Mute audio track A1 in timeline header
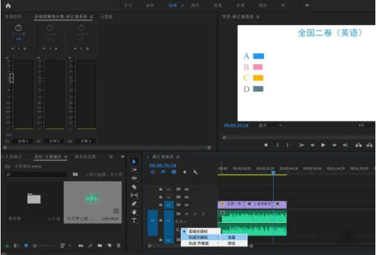 187,213
